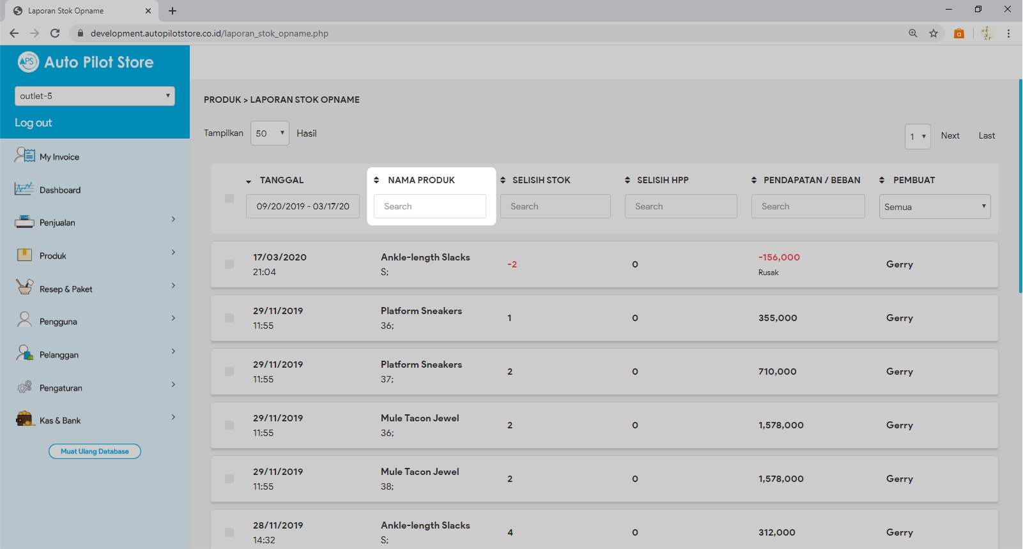
Task: Click the page vertical scrollbar
Action: click(x=1020, y=185)
